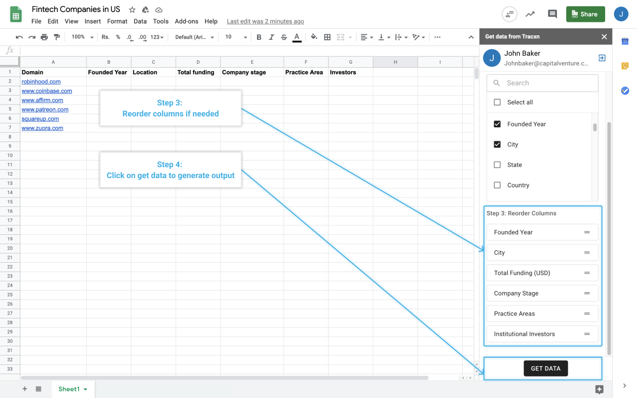Toggle the Select all checkbox
The height and width of the screenshot is (398, 637).
pyautogui.click(x=497, y=102)
